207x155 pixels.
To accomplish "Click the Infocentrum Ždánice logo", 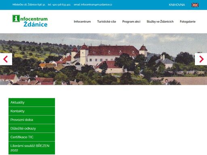I will click(x=30, y=21).
